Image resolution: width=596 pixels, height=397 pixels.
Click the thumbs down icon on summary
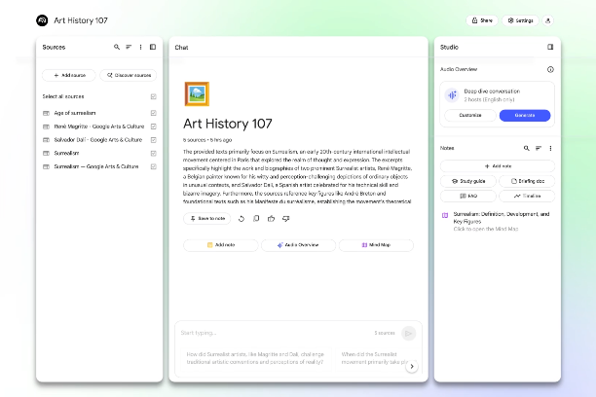coord(286,219)
